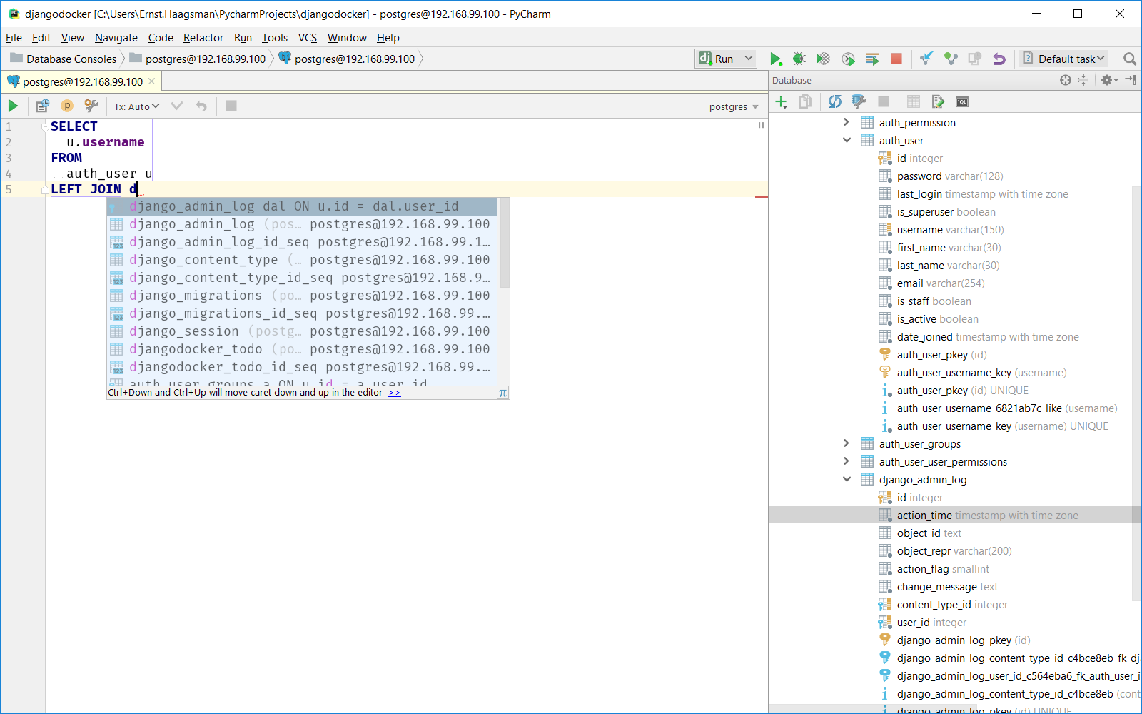Viewport: 1142px width, 714px height.
Task: Collapse the auth_user table node
Action: coord(847,140)
